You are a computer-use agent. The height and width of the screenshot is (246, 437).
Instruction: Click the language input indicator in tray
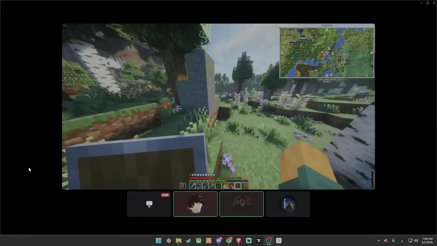pos(402,241)
